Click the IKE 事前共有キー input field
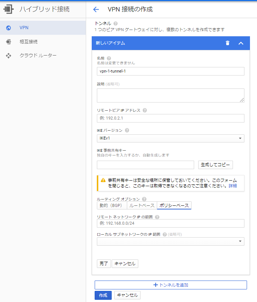 tap(145, 165)
